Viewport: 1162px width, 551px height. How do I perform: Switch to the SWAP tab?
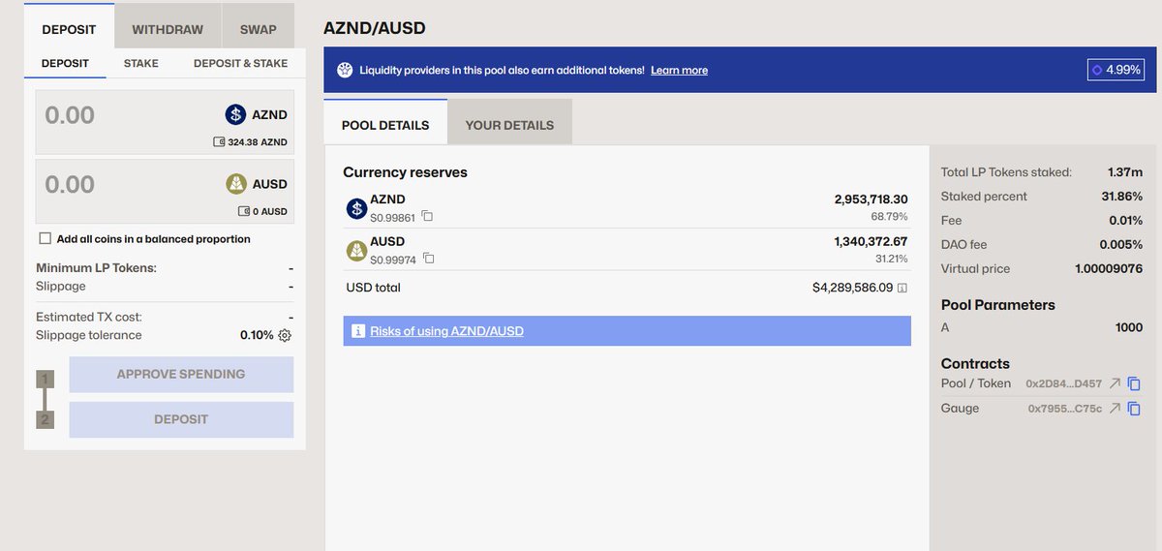(x=259, y=29)
